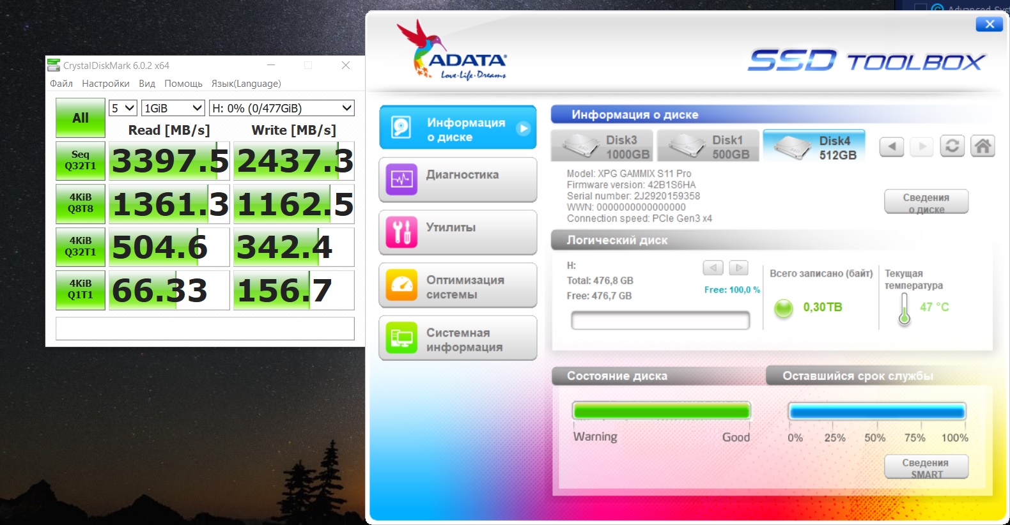Click the Диагностика pulse icon
The width and height of the screenshot is (1010, 525).
(x=401, y=179)
